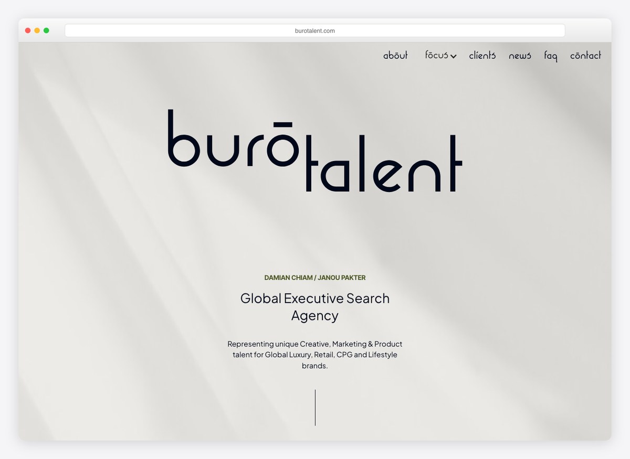Select the Damian Chiam / Janou Pakter text
Image resolution: width=630 pixels, height=459 pixels.
tap(315, 277)
